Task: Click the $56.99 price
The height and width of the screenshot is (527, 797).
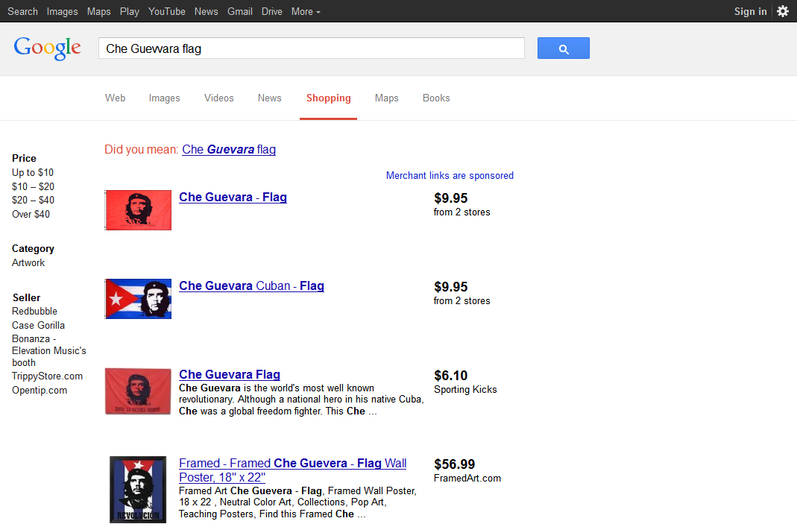Action: [x=454, y=464]
